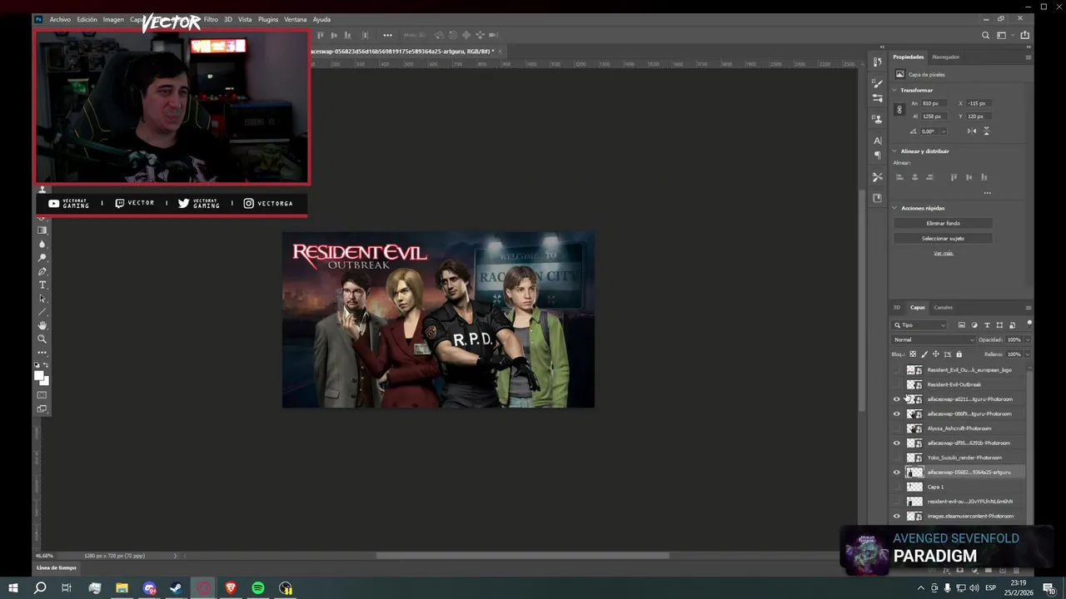
Task: Show the Resident-Evil-Outbreak layer
Action: 897,384
